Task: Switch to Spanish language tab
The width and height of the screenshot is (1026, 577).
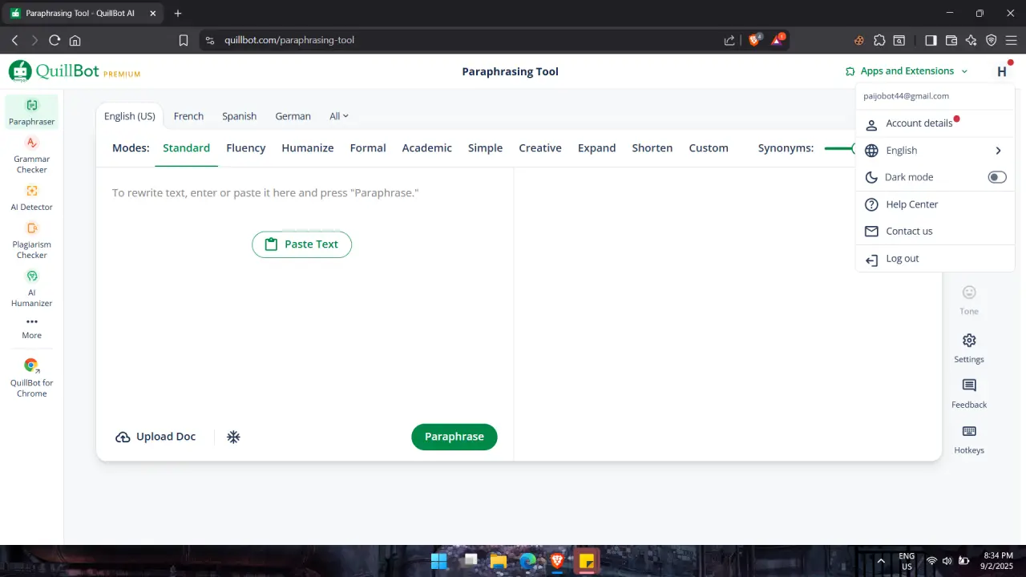Action: coord(239,116)
